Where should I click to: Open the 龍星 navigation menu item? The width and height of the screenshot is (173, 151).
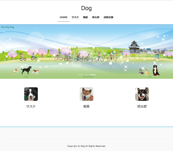coord(85,17)
